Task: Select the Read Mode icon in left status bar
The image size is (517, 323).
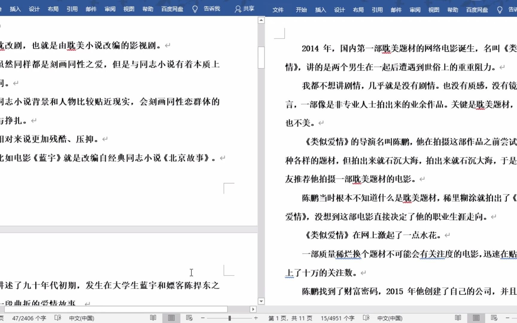Action: pyautogui.click(x=153, y=318)
